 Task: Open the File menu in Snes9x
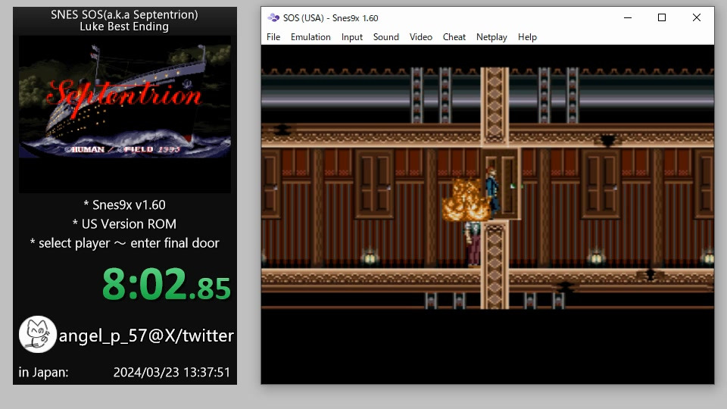(273, 37)
